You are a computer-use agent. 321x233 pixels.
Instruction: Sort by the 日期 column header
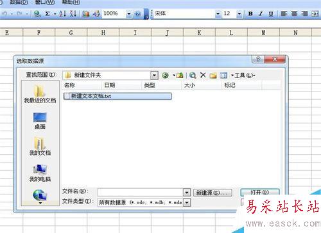tap(121, 85)
